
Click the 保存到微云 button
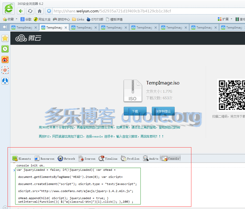[x=163, y=111]
